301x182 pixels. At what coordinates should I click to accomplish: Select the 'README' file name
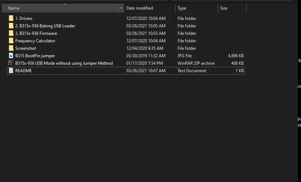tap(23, 71)
